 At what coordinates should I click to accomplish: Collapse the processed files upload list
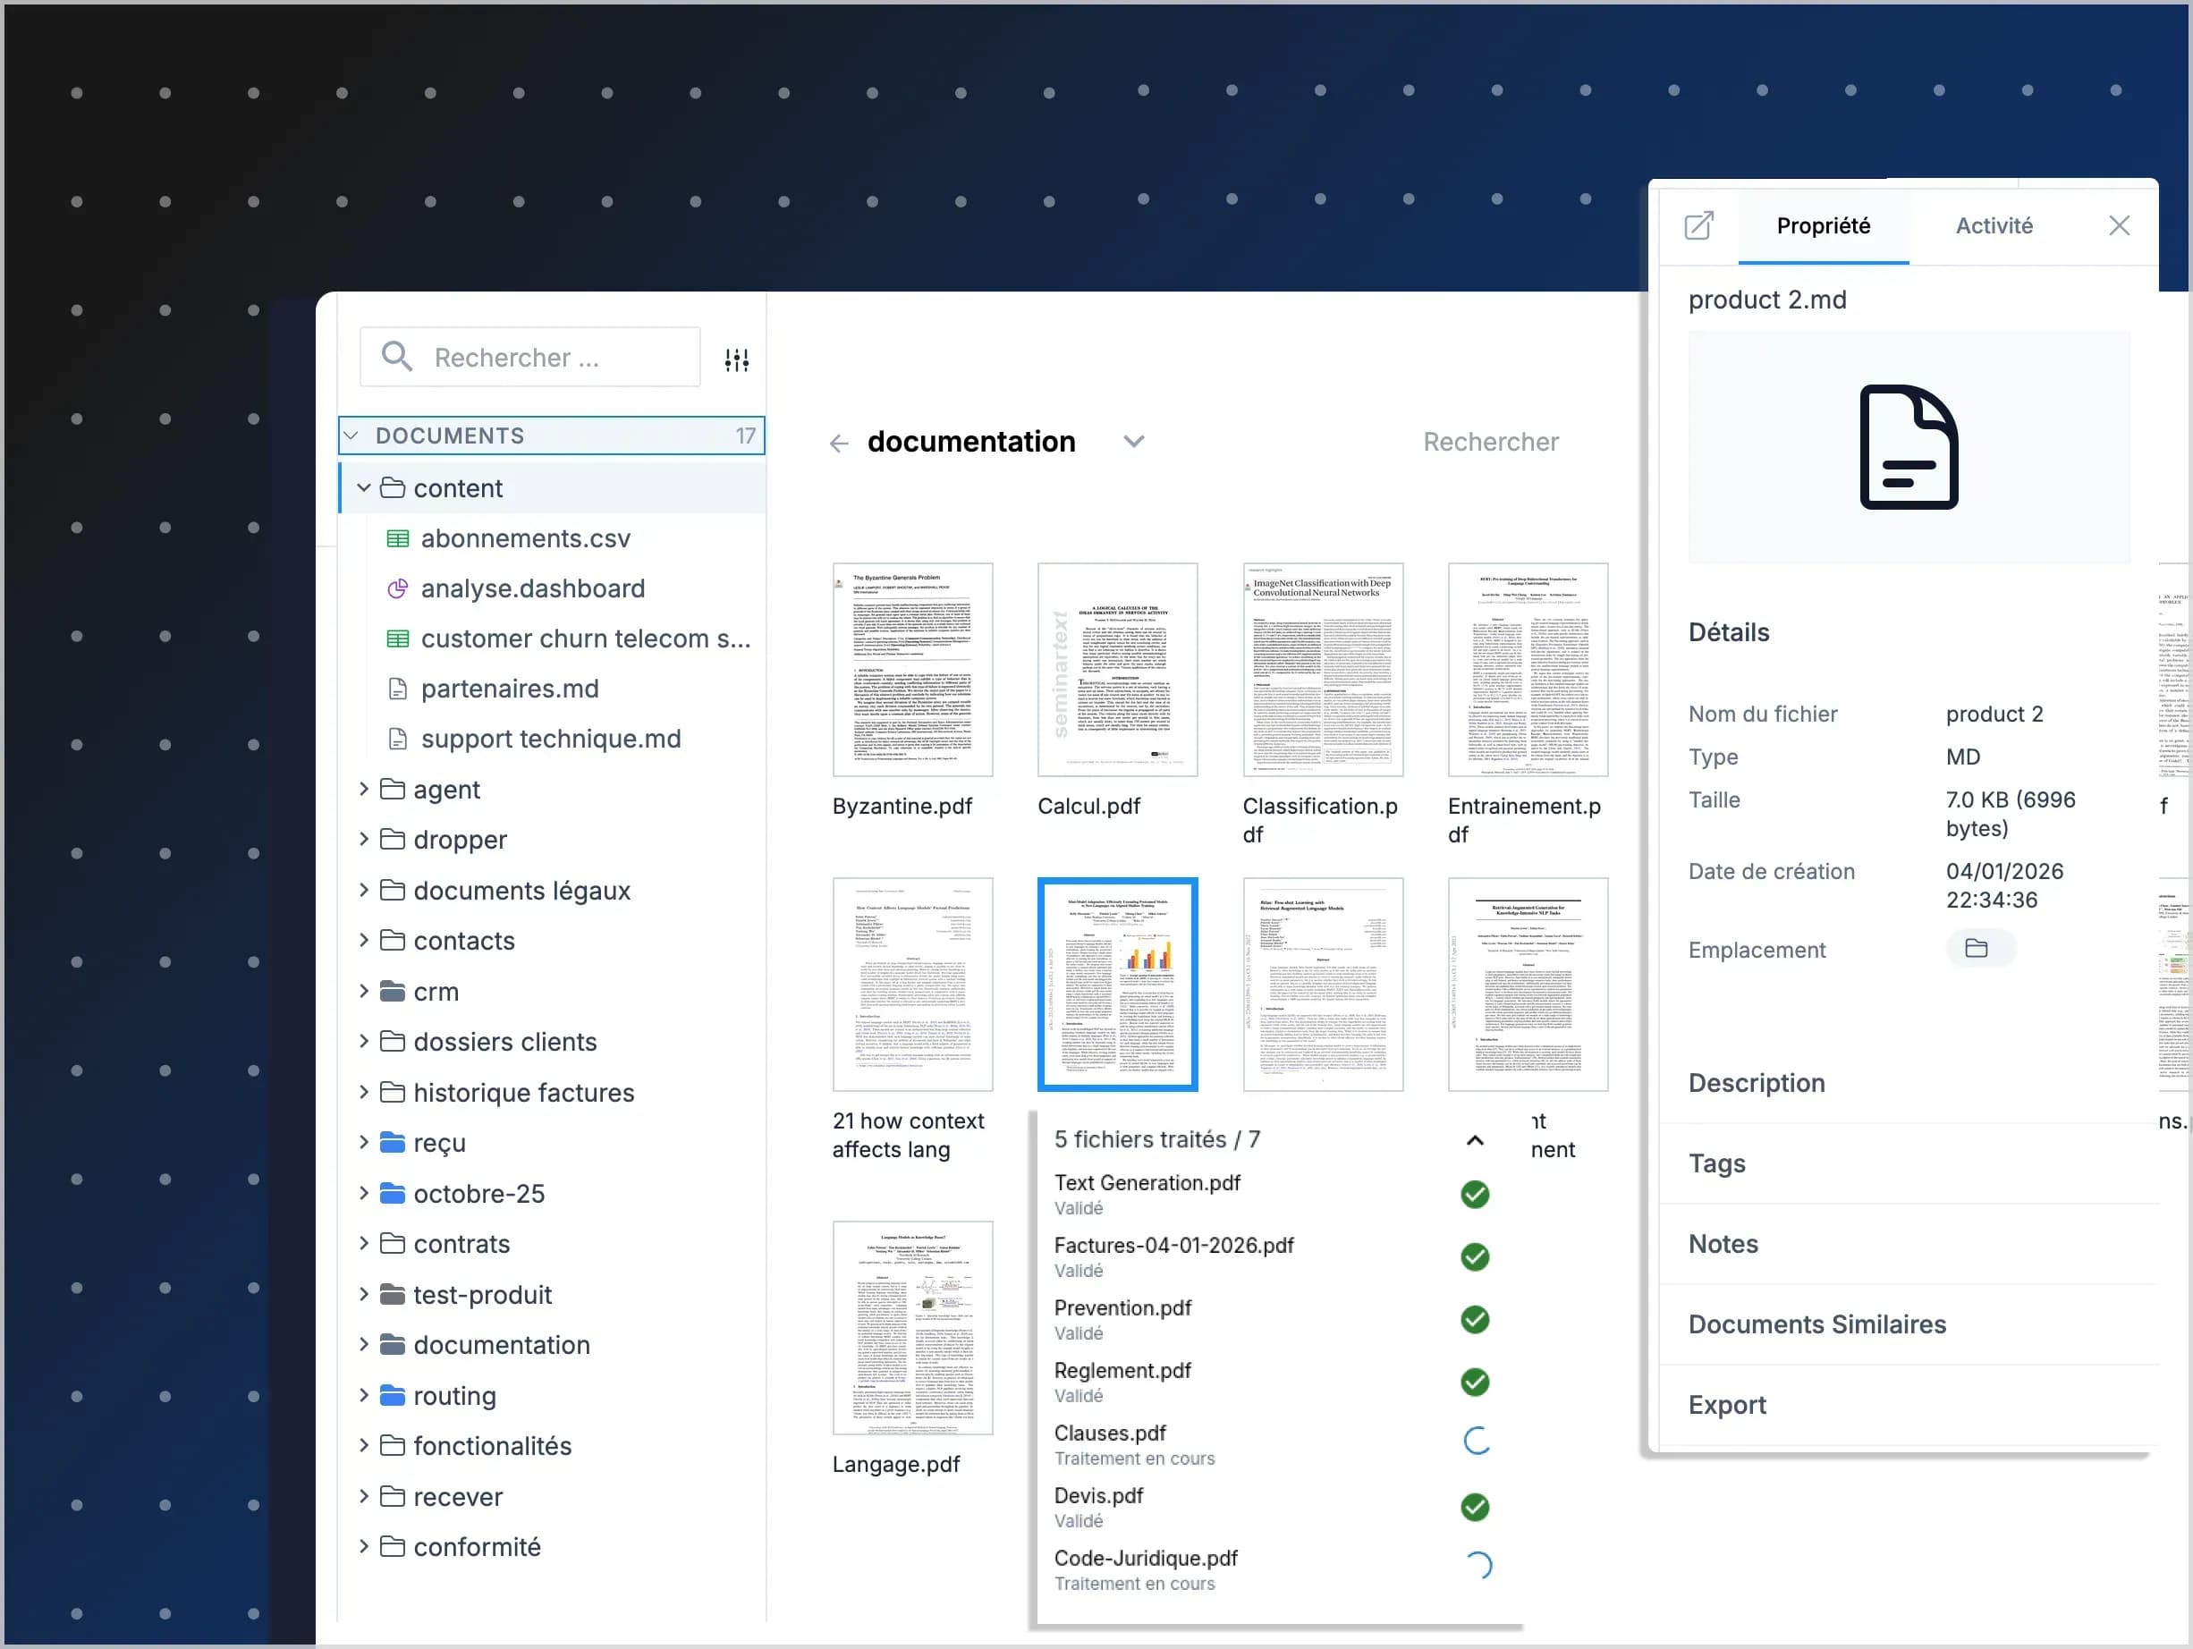click(x=1474, y=1139)
